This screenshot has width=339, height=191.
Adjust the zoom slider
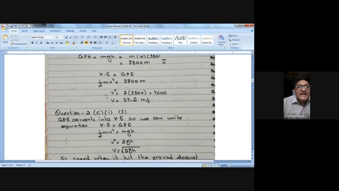pyautogui.click(x=243, y=165)
